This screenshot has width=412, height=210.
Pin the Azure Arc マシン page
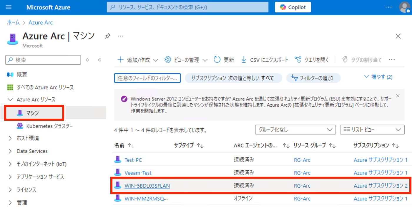click(x=107, y=36)
